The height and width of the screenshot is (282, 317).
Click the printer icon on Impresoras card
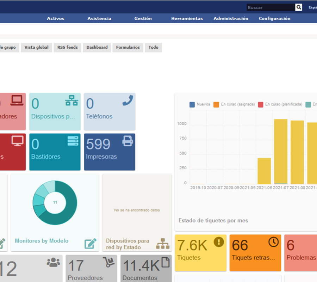point(128,141)
